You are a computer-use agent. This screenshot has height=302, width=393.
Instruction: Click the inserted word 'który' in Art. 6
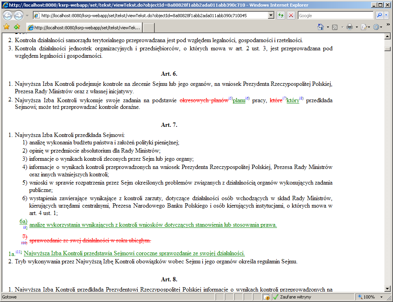293,100
